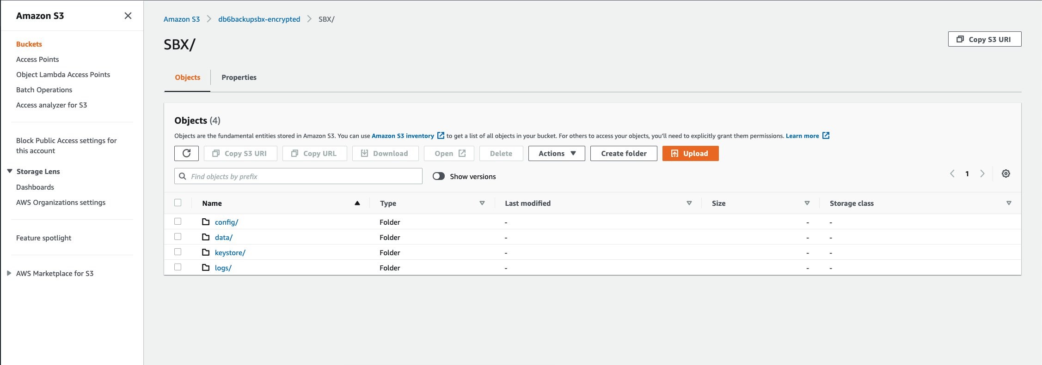Open Access Points in the sidebar
Image resolution: width=1042 pixels, height=365 pixels.
[x=37, y=60]
